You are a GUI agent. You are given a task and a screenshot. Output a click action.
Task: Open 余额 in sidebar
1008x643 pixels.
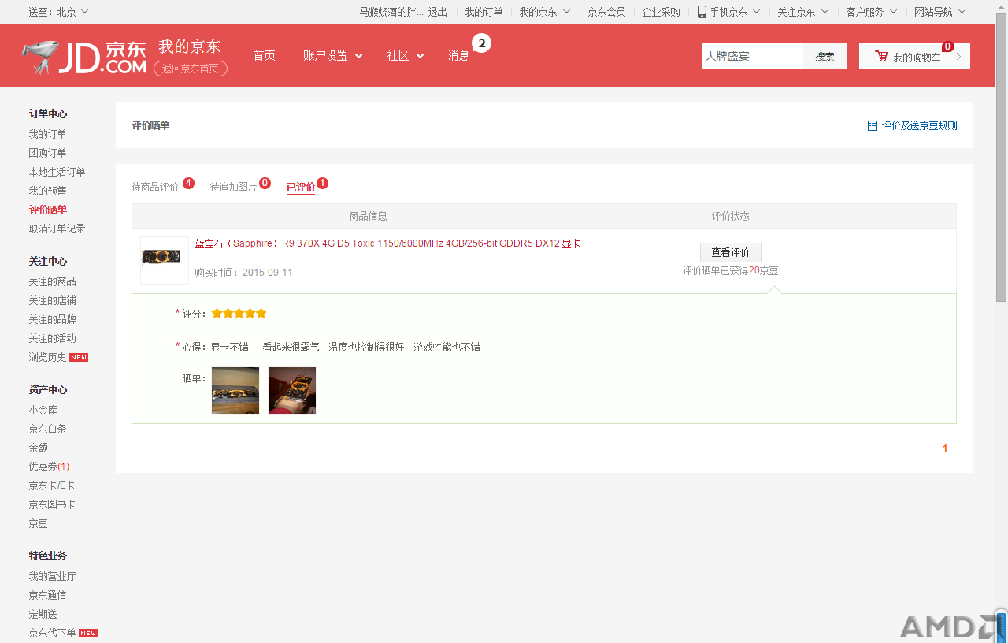tap(39, 448)
